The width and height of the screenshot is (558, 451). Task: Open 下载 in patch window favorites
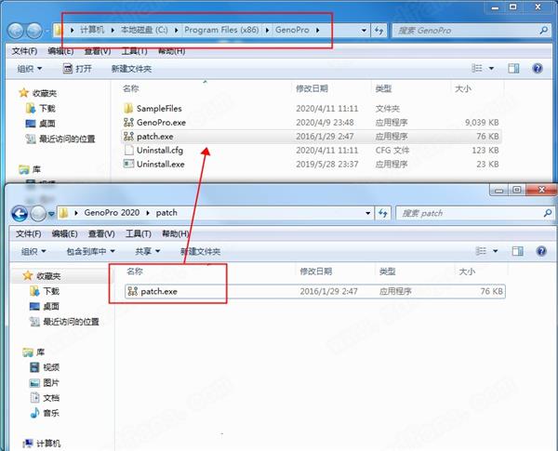pyautogui.click(x=45, y=291)
